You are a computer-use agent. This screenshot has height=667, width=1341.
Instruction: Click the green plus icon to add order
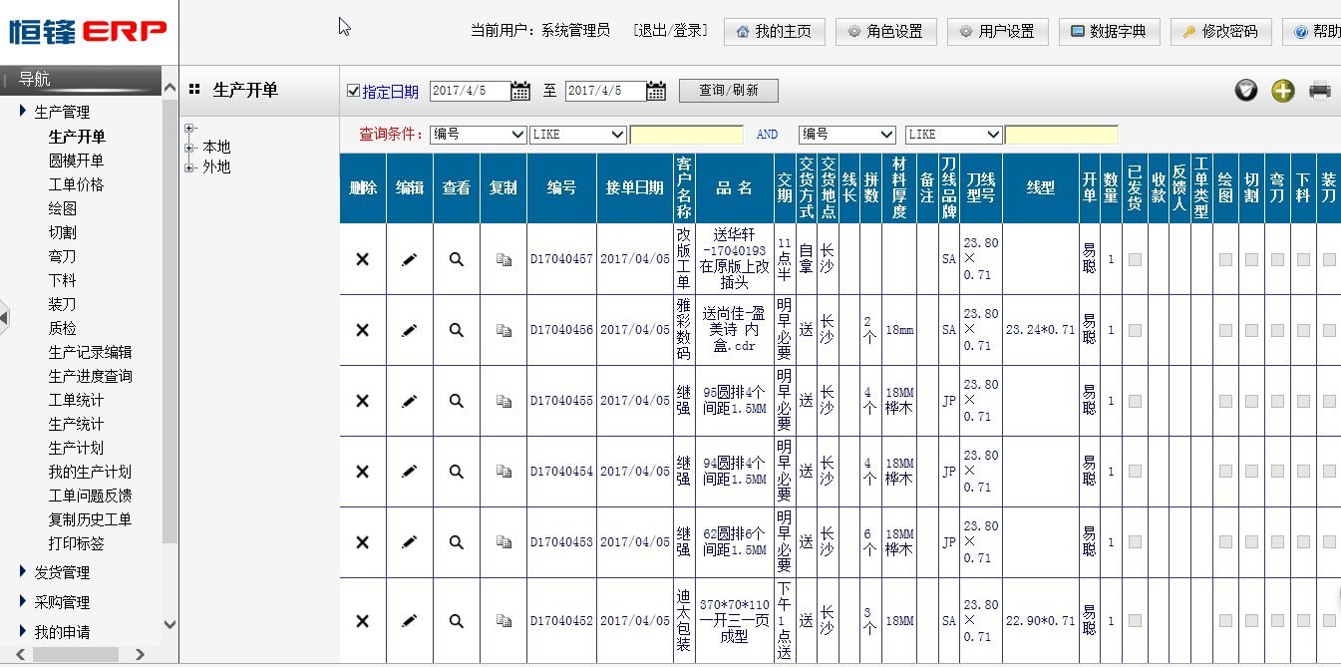click(x=1282, y=90)
